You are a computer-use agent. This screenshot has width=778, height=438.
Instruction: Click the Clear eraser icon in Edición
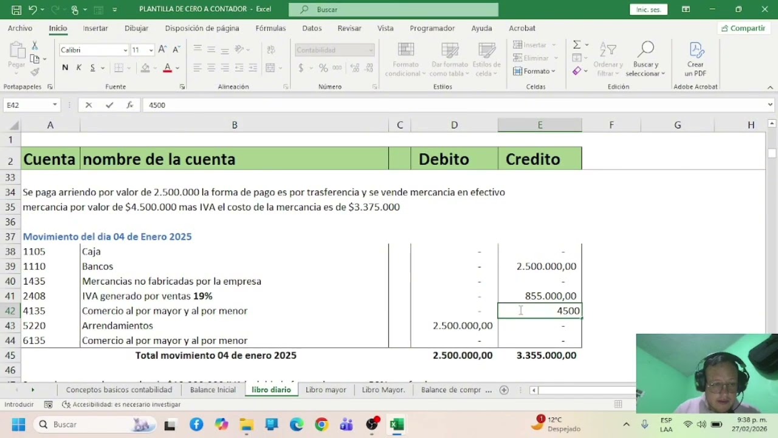click(577, 71)
